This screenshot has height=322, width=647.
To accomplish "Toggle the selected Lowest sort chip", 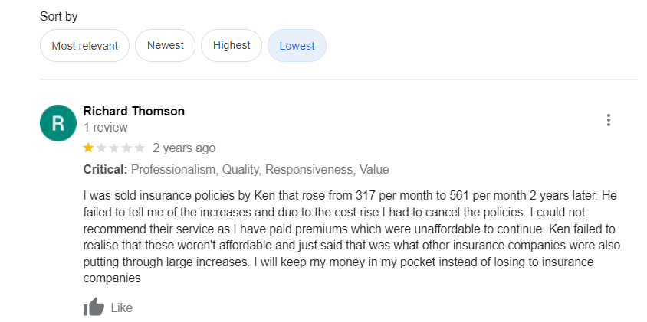I will click(x=297, y=46).
